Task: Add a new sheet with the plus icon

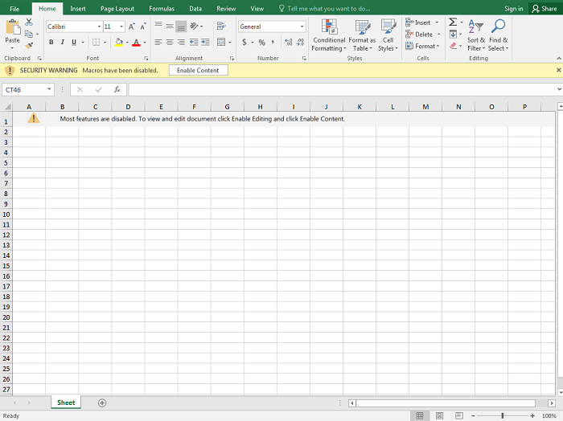Action: coord(102,403)
